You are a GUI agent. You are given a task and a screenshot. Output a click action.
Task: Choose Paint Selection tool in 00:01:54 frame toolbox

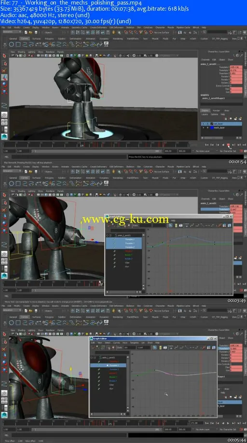click(4, 71)
